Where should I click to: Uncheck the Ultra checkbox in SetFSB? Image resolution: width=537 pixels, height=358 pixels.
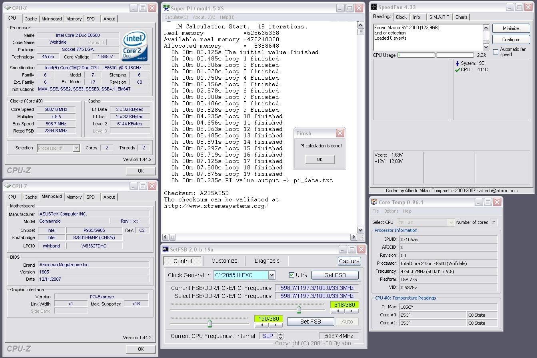(x=291, y=275)
